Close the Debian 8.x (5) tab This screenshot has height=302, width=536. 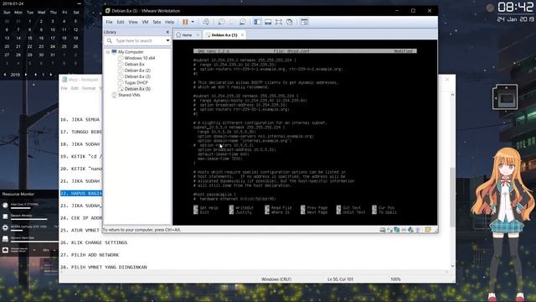tap(242, 35)
